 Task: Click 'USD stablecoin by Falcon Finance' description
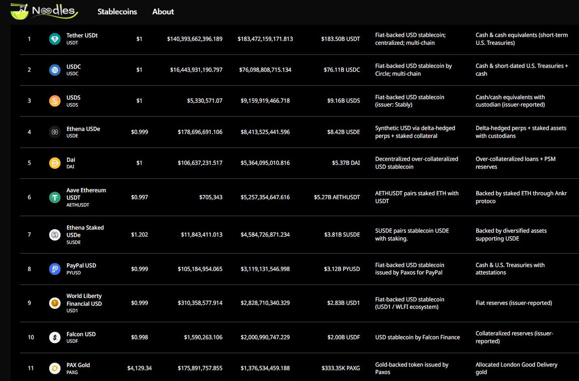click(417, 337)
